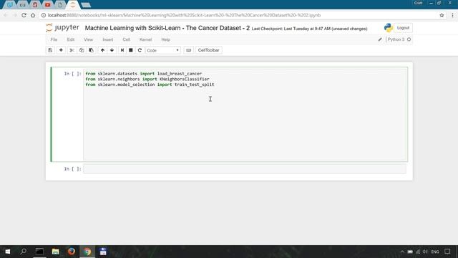The width and height of the screenshot is (458, 258).
Task: Go to the browser home page
Action: coord(33,15)
